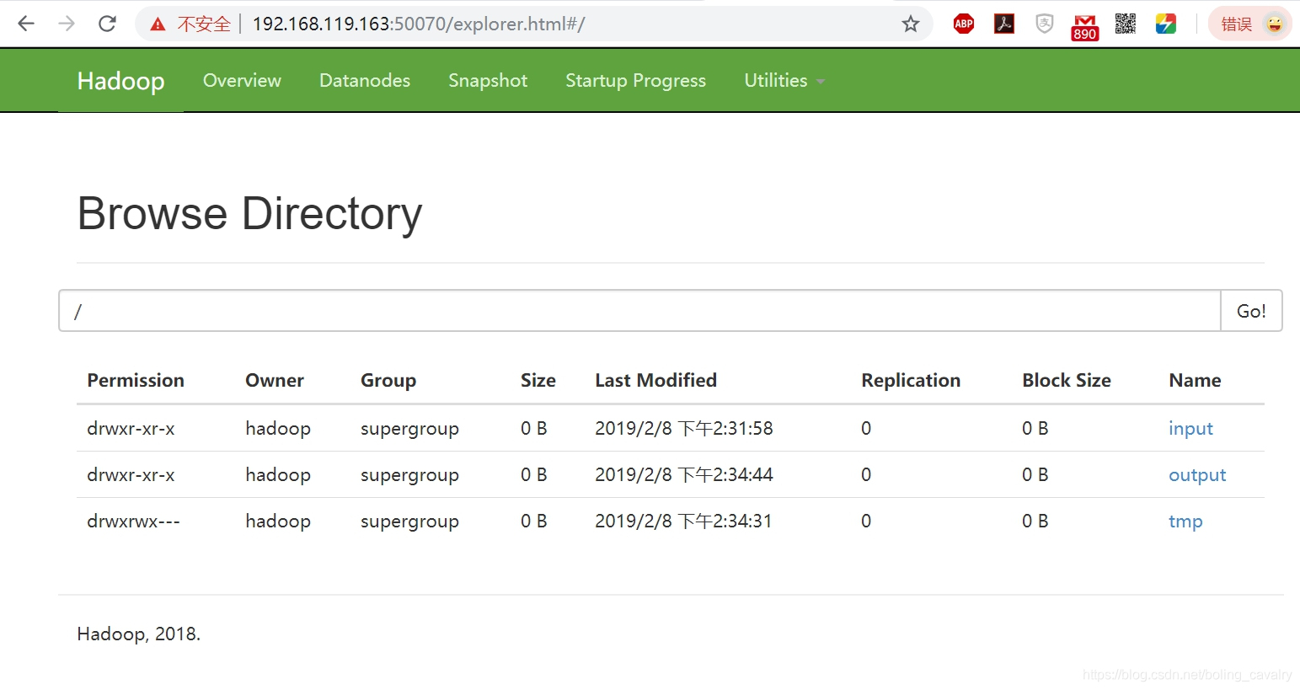Click the gray shield extension icon
1300x690 pixels.
[x=1045, y=24]
